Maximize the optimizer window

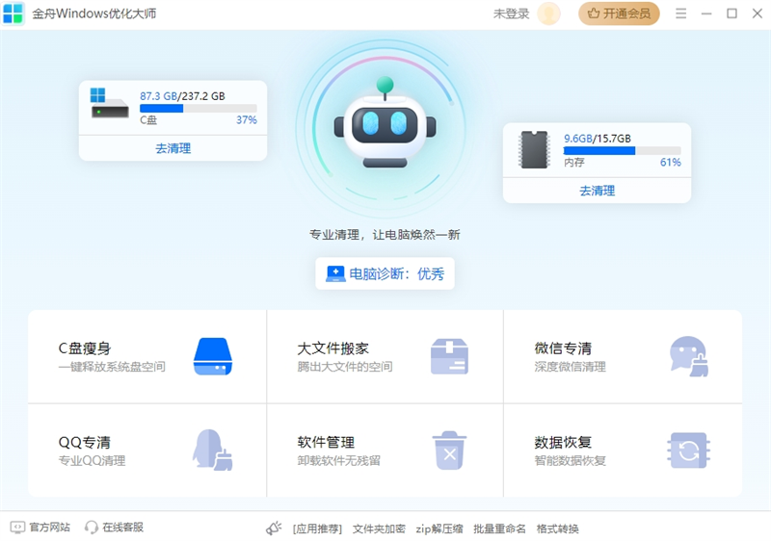tap(731, 13)
